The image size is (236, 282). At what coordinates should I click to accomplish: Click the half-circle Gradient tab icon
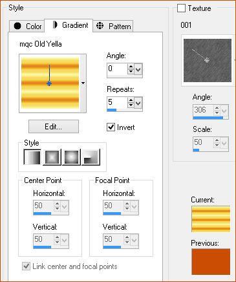point(55,25)
